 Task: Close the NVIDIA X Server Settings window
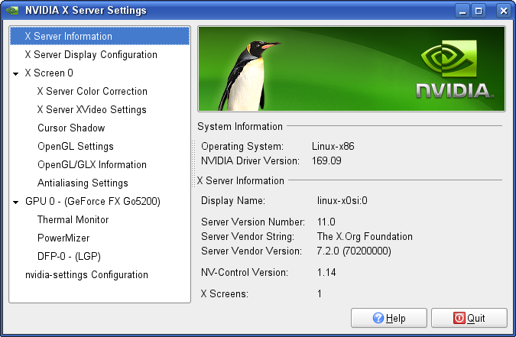pyautogui.click(x=504, y=11)
